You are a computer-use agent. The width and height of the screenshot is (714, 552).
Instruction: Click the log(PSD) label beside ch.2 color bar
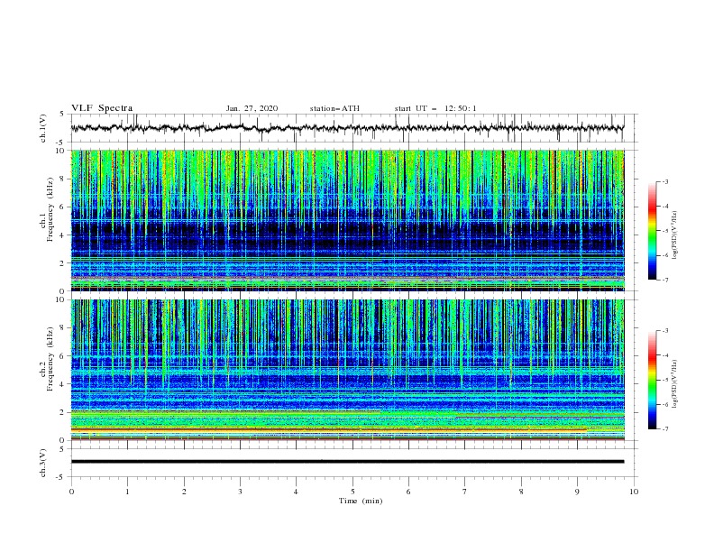(x=674, y=384)
